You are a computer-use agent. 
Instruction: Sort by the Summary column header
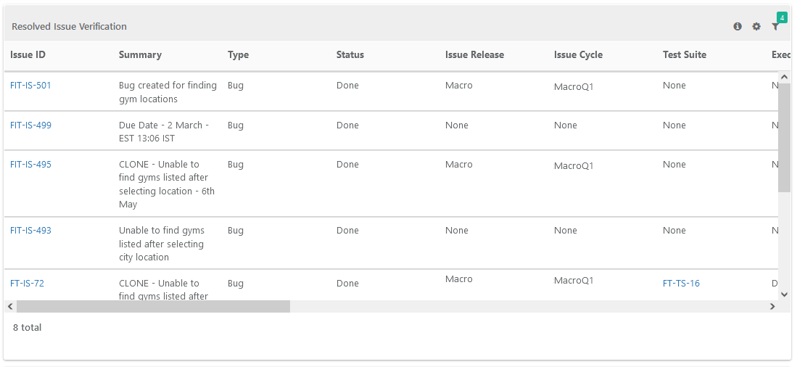140,55
